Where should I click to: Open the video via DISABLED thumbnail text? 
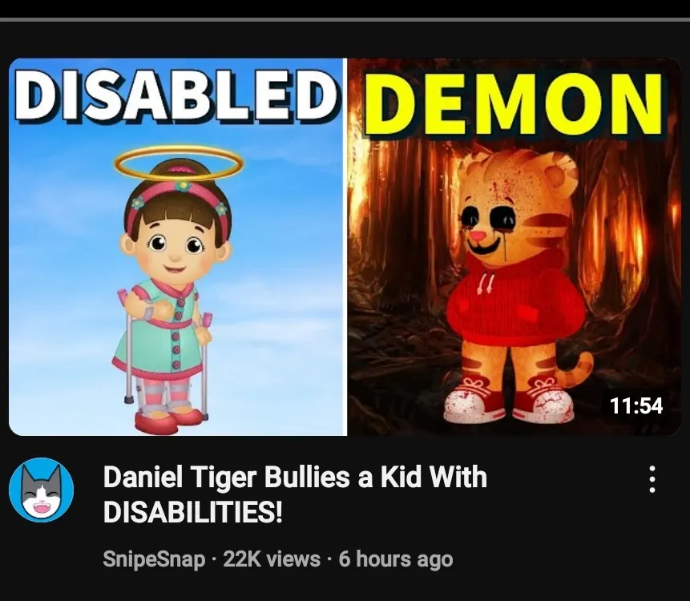(176, 96)
